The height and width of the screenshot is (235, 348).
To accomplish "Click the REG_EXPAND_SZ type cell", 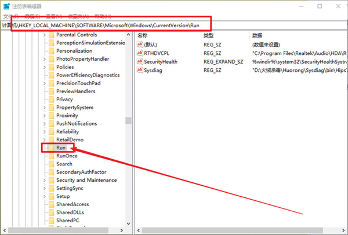I will (x=223, y=62).
